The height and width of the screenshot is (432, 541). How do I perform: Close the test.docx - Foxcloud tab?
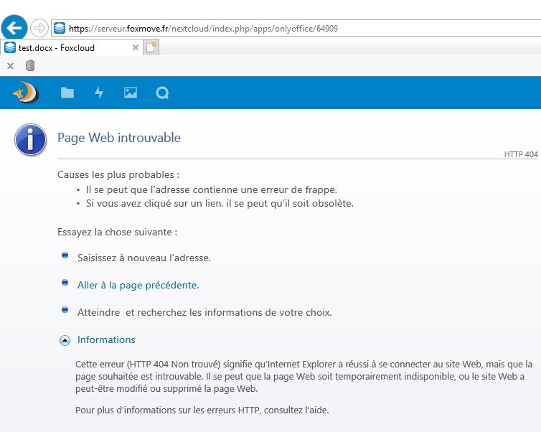point(135,47)
